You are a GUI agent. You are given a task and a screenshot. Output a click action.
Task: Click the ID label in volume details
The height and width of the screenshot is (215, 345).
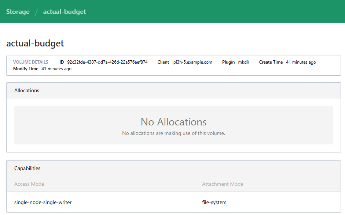(62, 62)
